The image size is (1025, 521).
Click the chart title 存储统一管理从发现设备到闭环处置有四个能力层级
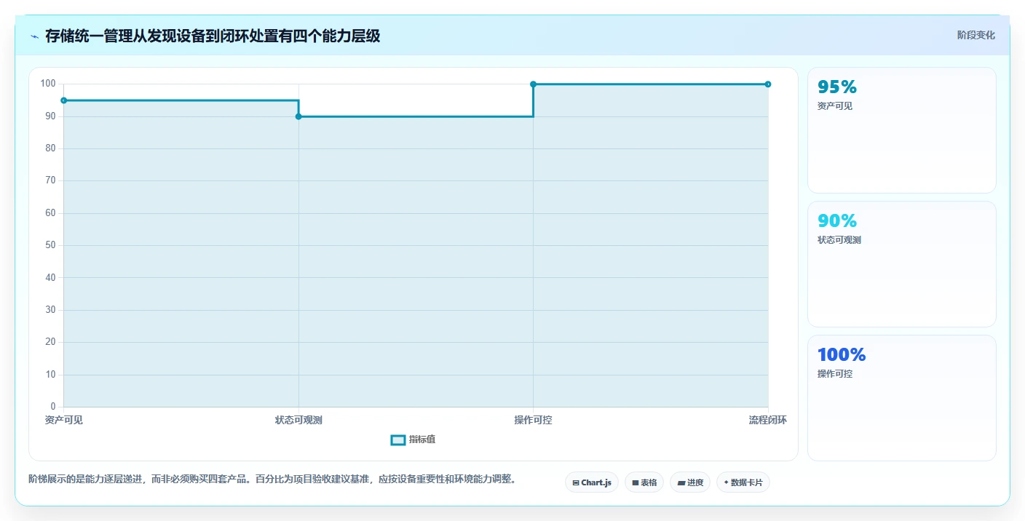(x=213, y=36)
